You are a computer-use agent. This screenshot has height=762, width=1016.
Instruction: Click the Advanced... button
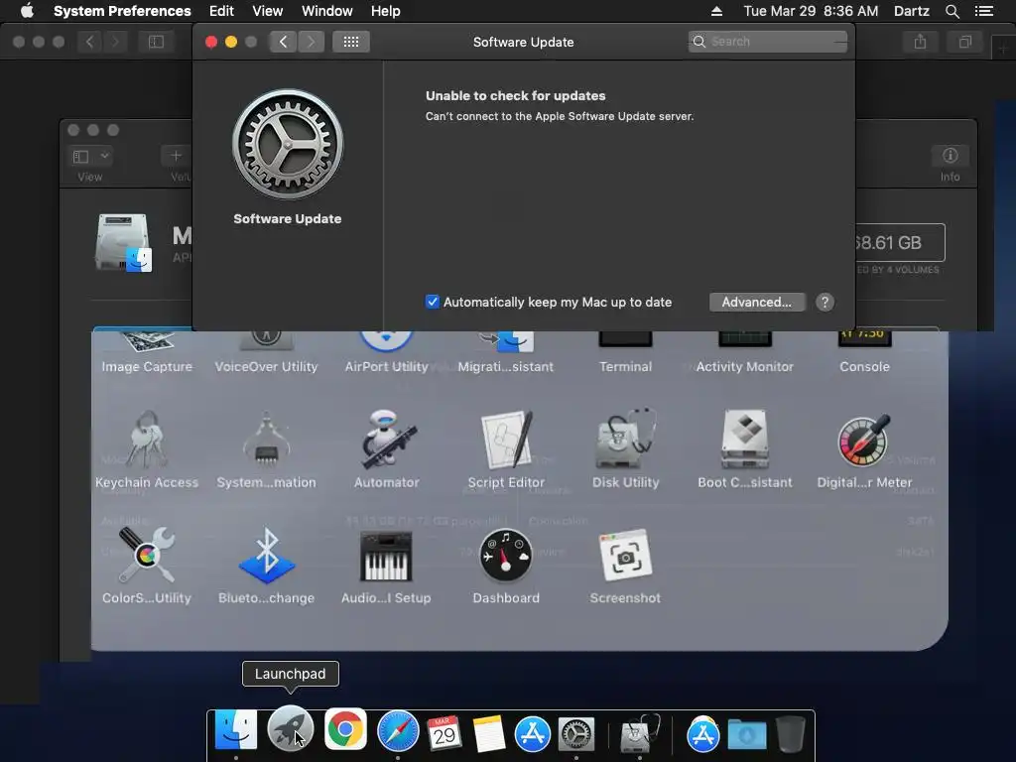coord(757,302)
